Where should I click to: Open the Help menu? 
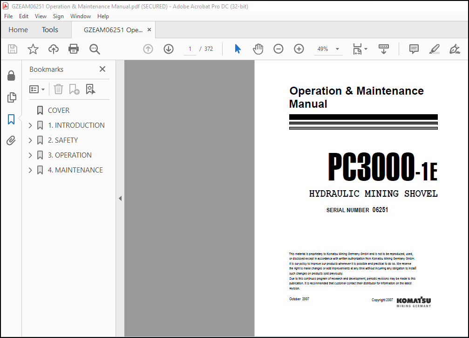click(x=103, y=16)
